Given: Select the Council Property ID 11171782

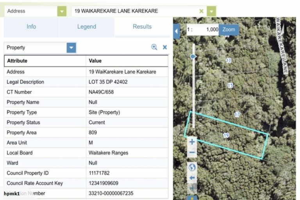Looking at the screenshot, I should point(99,173).
